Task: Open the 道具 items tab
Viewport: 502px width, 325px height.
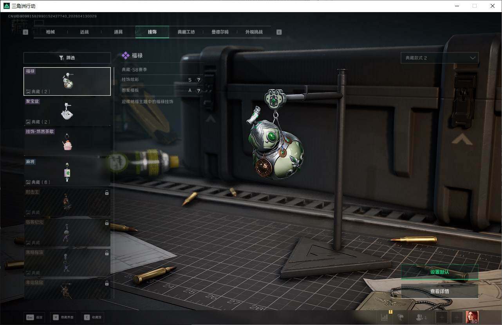Action: (x=118, y=32)
